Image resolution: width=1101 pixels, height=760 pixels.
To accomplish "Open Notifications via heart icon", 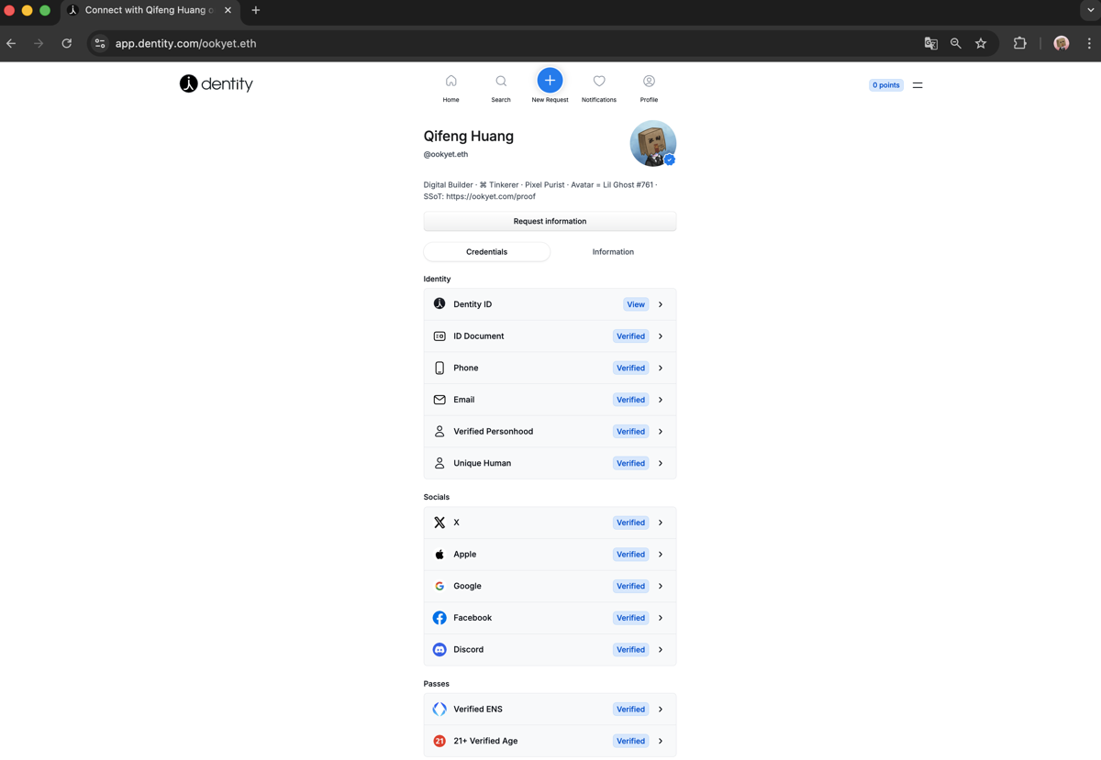I will (598, 87).
